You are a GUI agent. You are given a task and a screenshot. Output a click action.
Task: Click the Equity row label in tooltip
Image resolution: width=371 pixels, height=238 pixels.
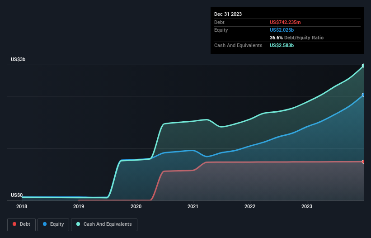(221, 30)
